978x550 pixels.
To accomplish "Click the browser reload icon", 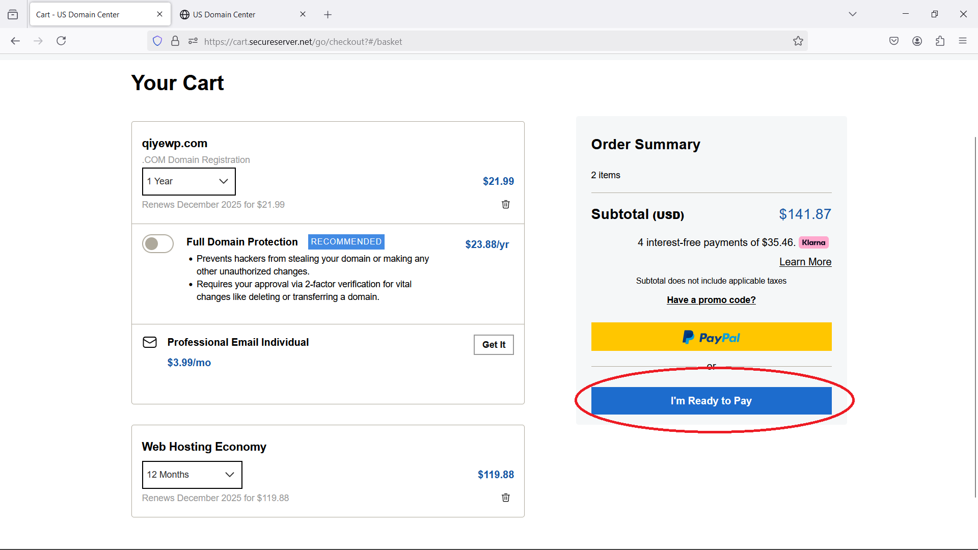I will pyautogui.click(x=61, y=41).
